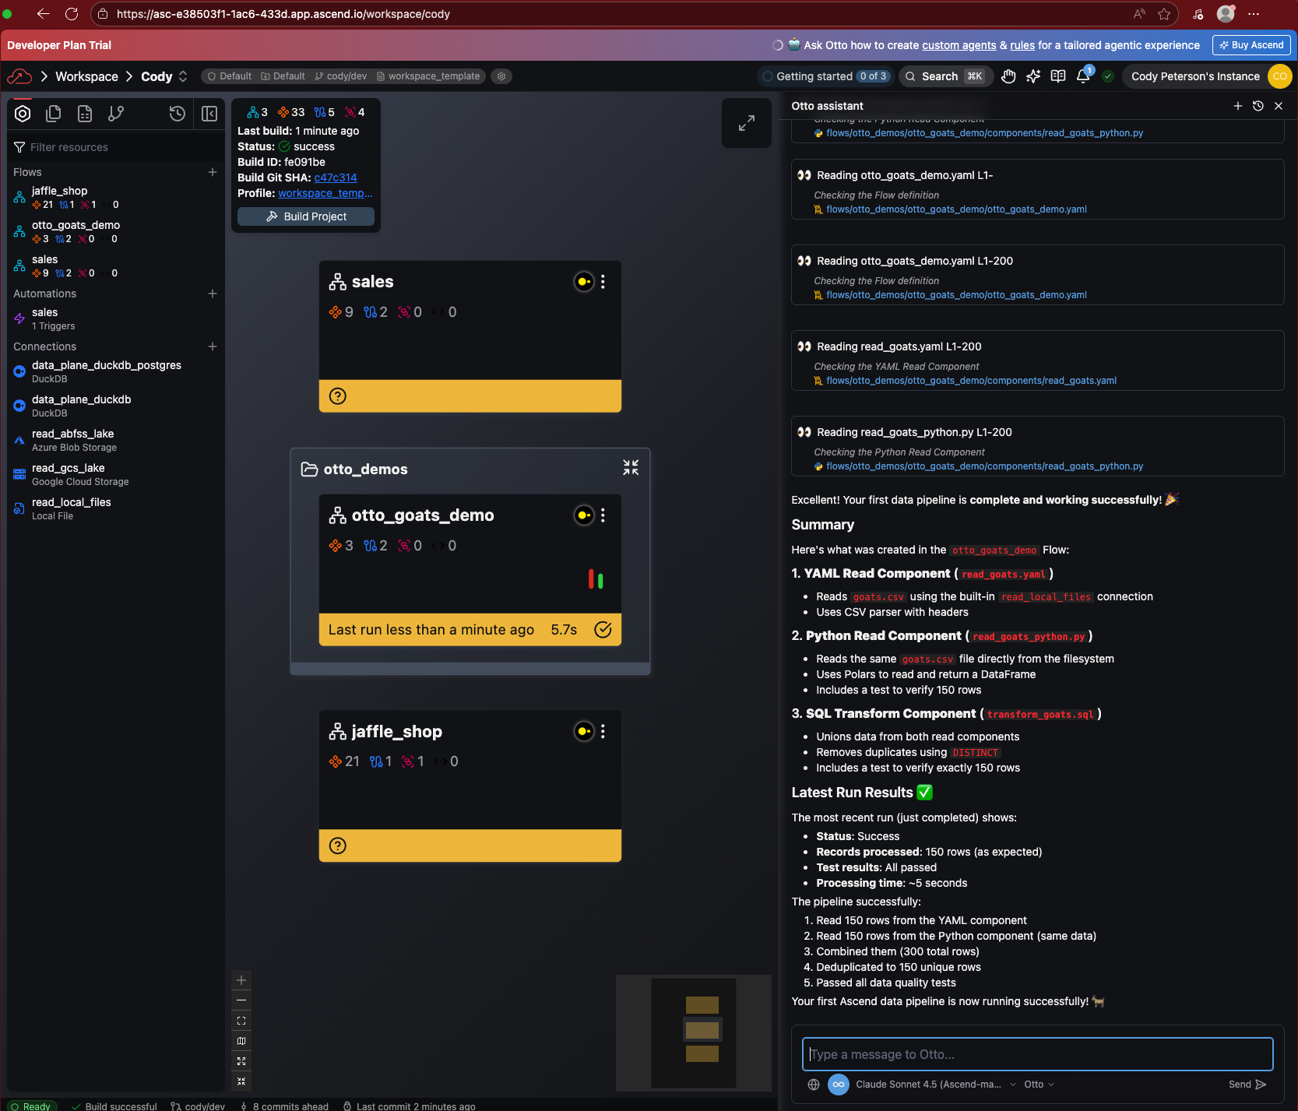Open the rules link in the banner
The image size is (1298, 1111).
click(1022, 45)
